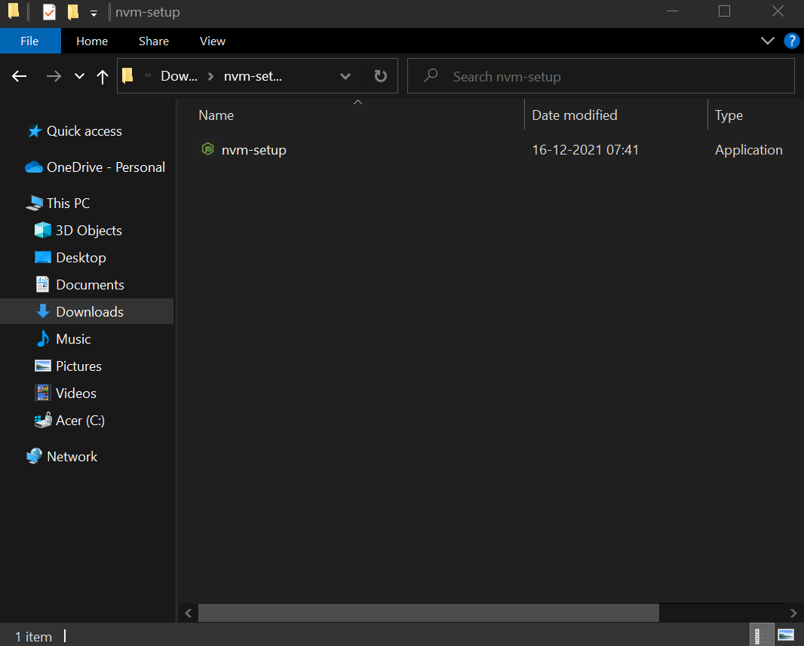The image size is (804, 646).
Task: Click the folder system icon in title bar
Action: coord(14,11)
